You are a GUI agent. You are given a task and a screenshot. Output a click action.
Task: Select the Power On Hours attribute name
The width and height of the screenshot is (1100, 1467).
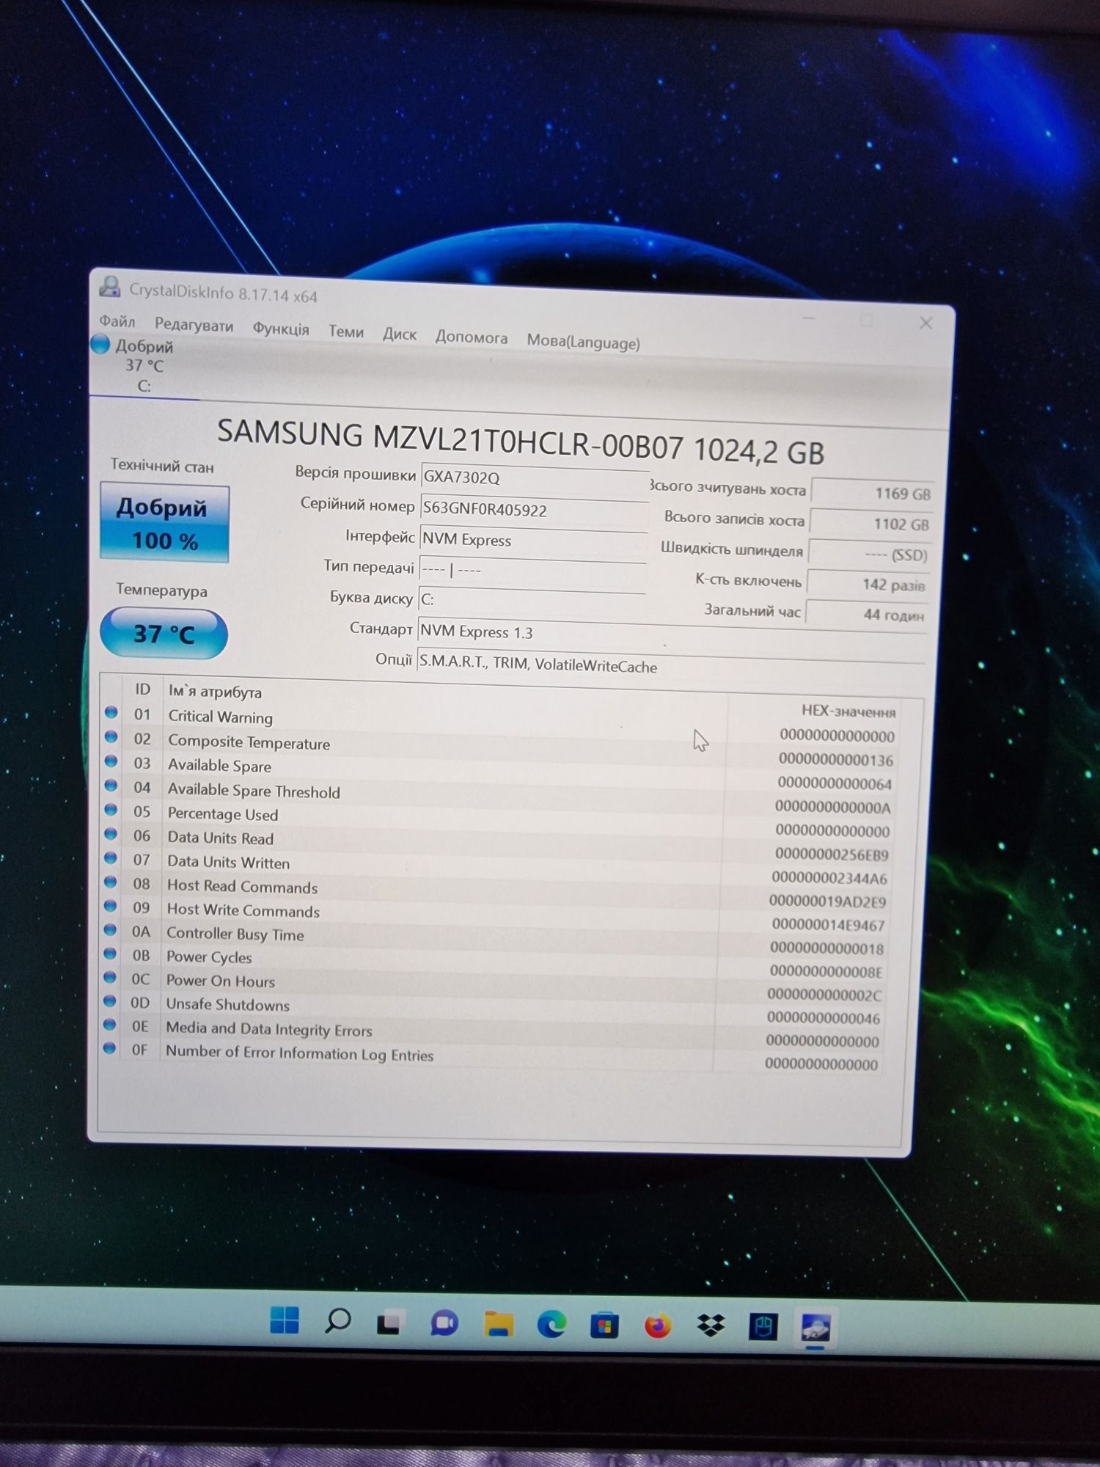click(x=221, y=981)
